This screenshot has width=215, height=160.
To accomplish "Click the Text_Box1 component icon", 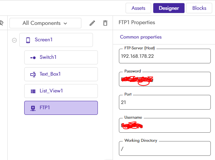I will point(33,74).
